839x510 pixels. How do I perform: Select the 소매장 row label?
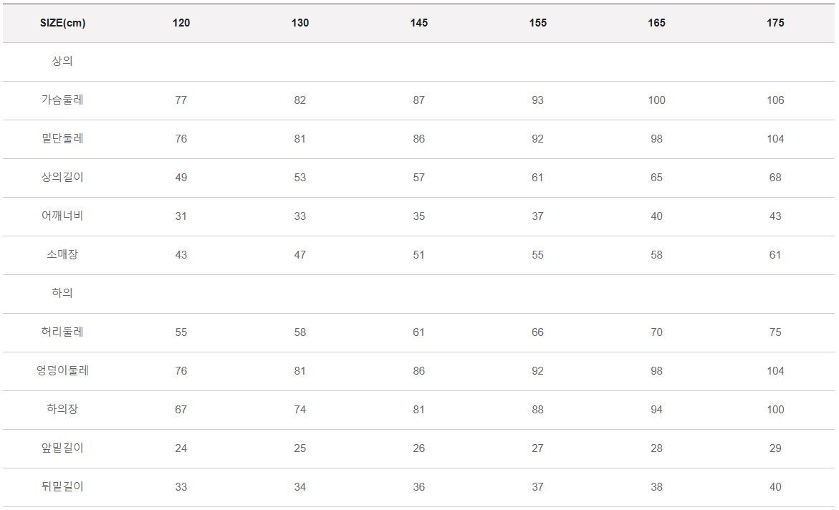62,255
